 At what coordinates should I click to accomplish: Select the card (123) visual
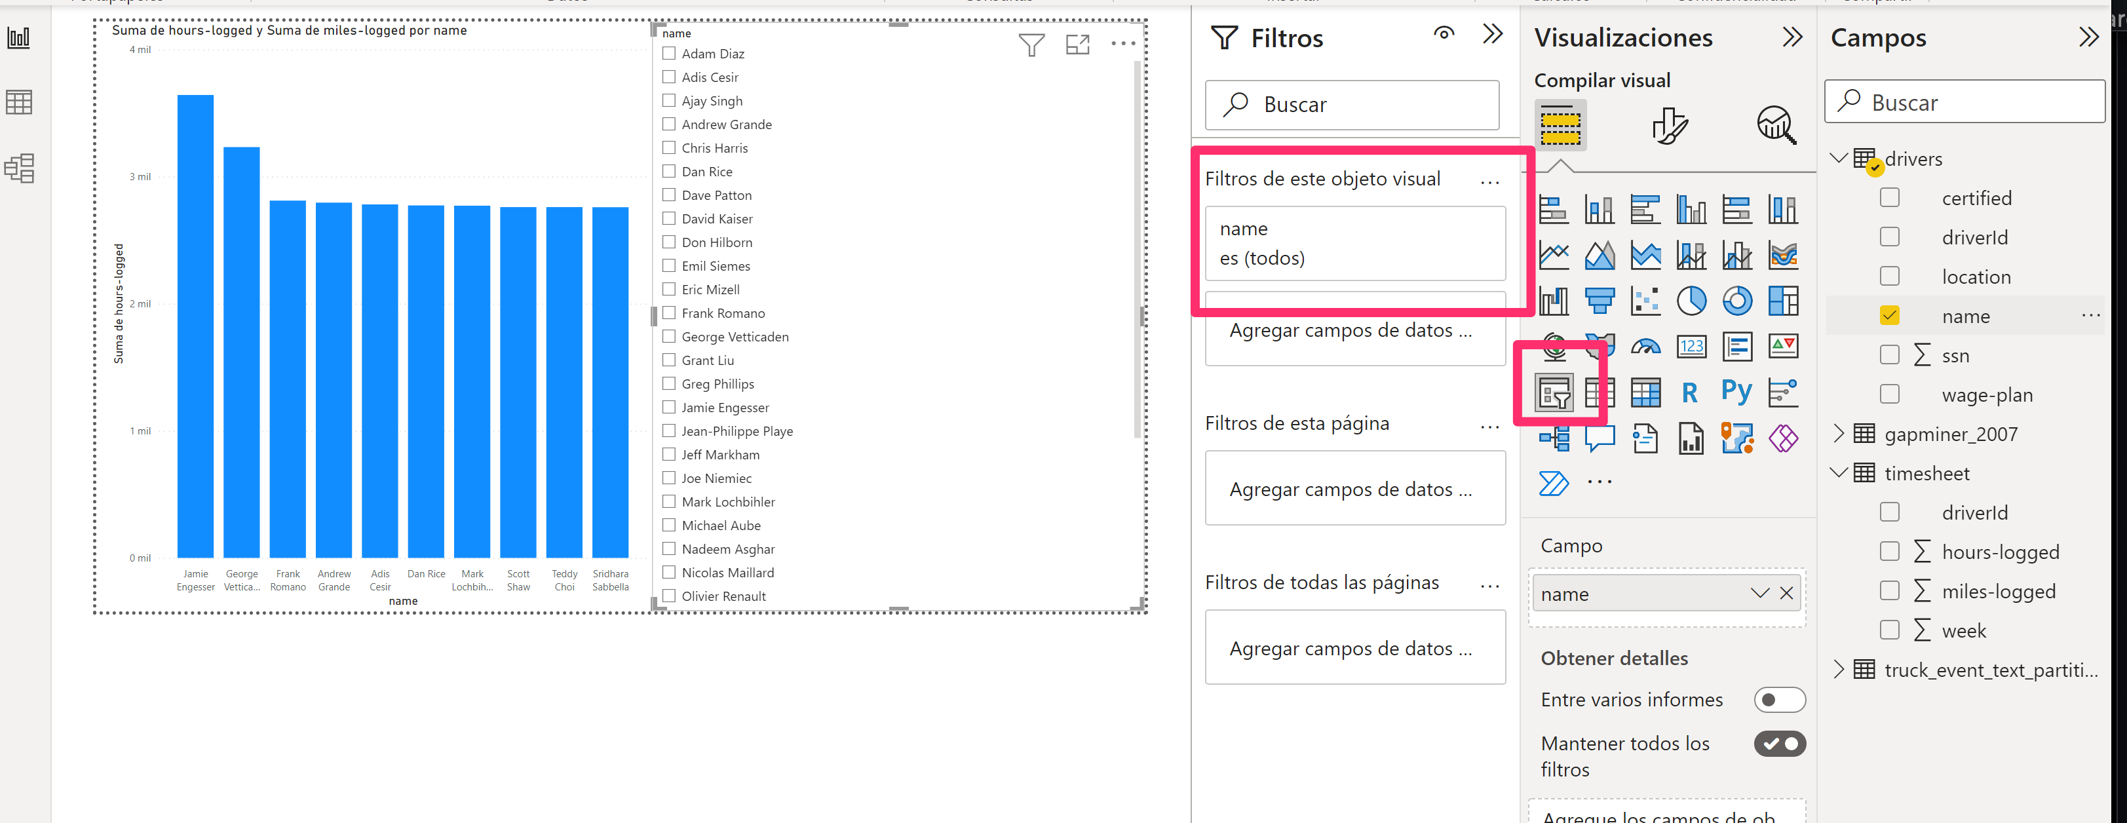click(1691, 347)
